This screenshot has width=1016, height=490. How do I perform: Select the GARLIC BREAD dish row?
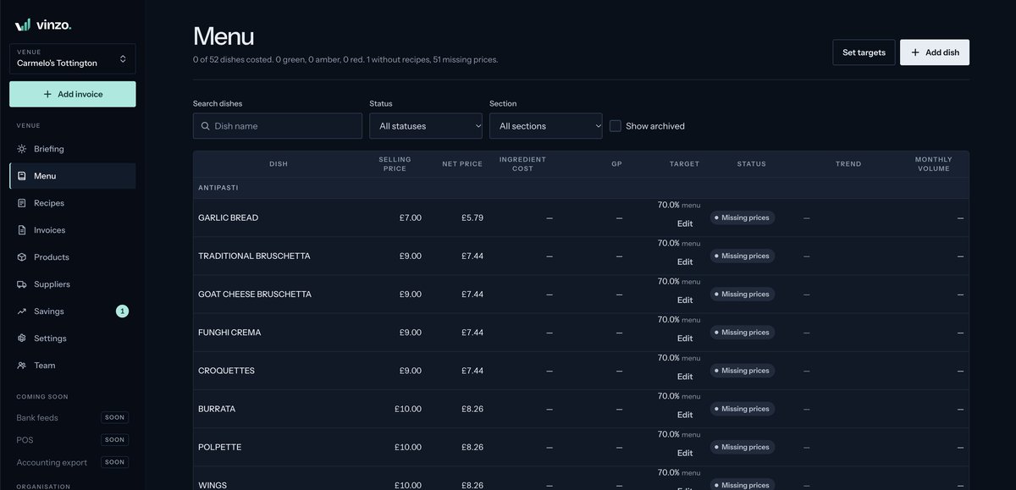pyautogui.click(x=581, y=217)
